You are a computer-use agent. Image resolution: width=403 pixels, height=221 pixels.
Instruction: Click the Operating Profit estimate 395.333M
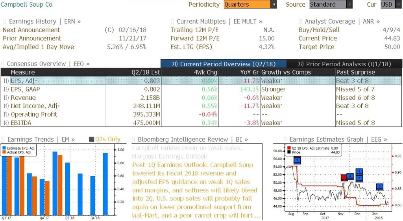146,114
